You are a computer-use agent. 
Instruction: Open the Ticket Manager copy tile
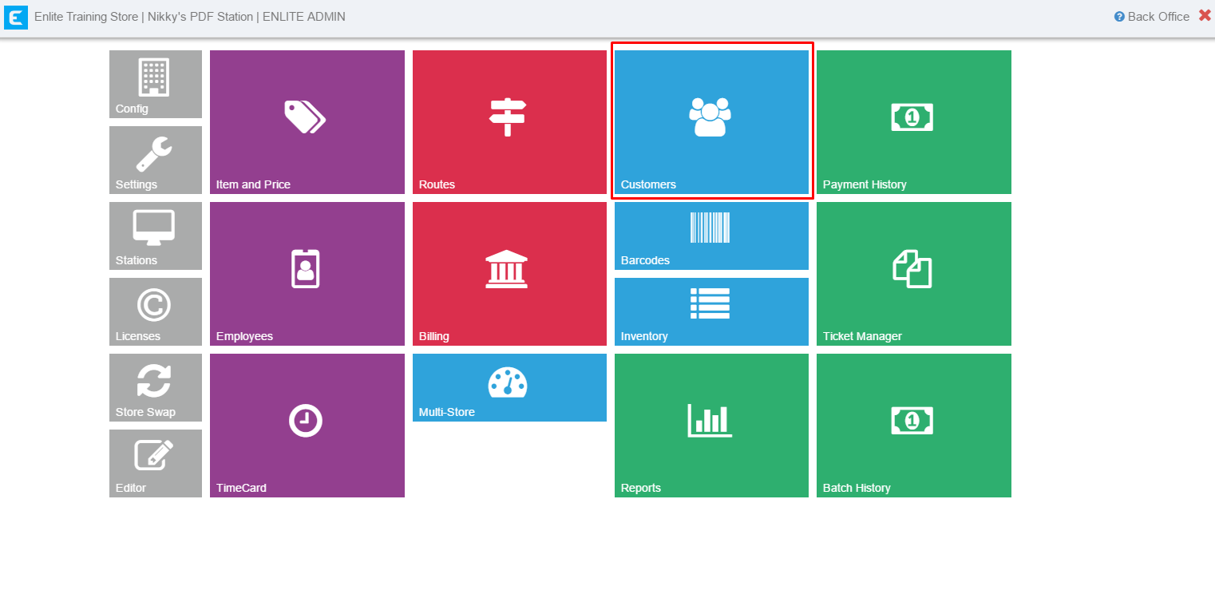(914, 274)
